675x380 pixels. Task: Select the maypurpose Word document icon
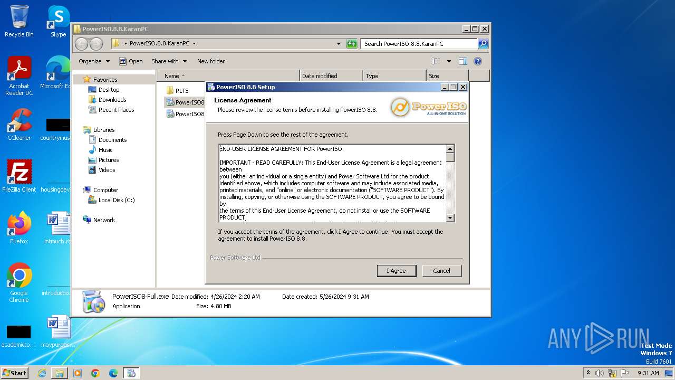coord(57,331)
